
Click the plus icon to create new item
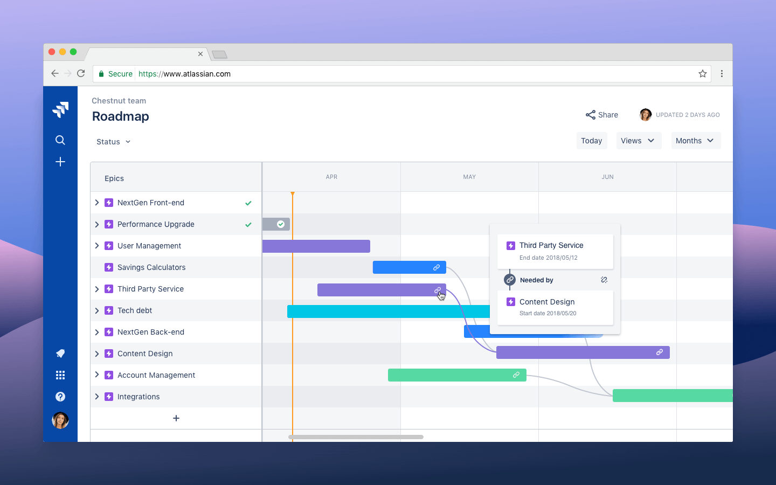[x=60, y=162]
